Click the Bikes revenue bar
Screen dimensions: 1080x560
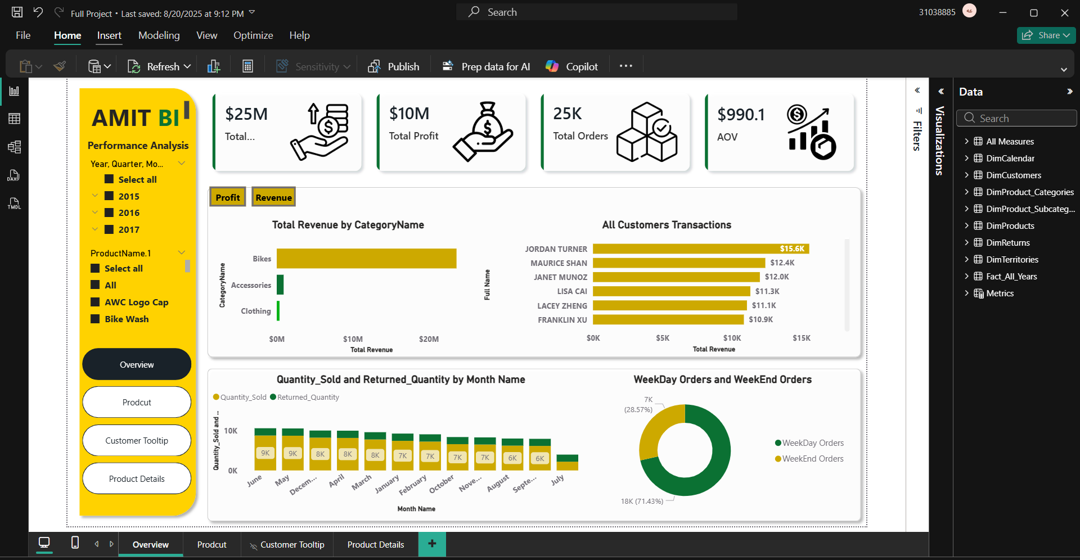click(x=366, y=259)
